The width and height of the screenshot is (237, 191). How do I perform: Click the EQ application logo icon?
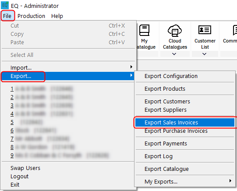pyautogui.click(x=5, y=5)
